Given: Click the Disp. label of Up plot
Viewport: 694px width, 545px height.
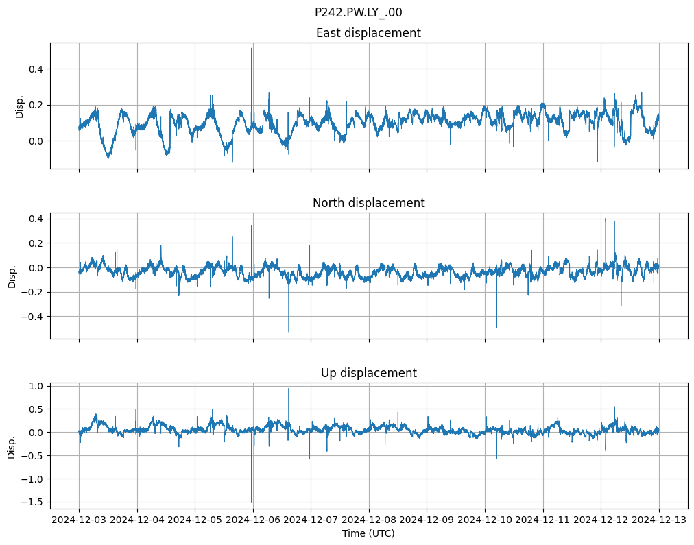Looking at the screenshot, I should (12, 446).
